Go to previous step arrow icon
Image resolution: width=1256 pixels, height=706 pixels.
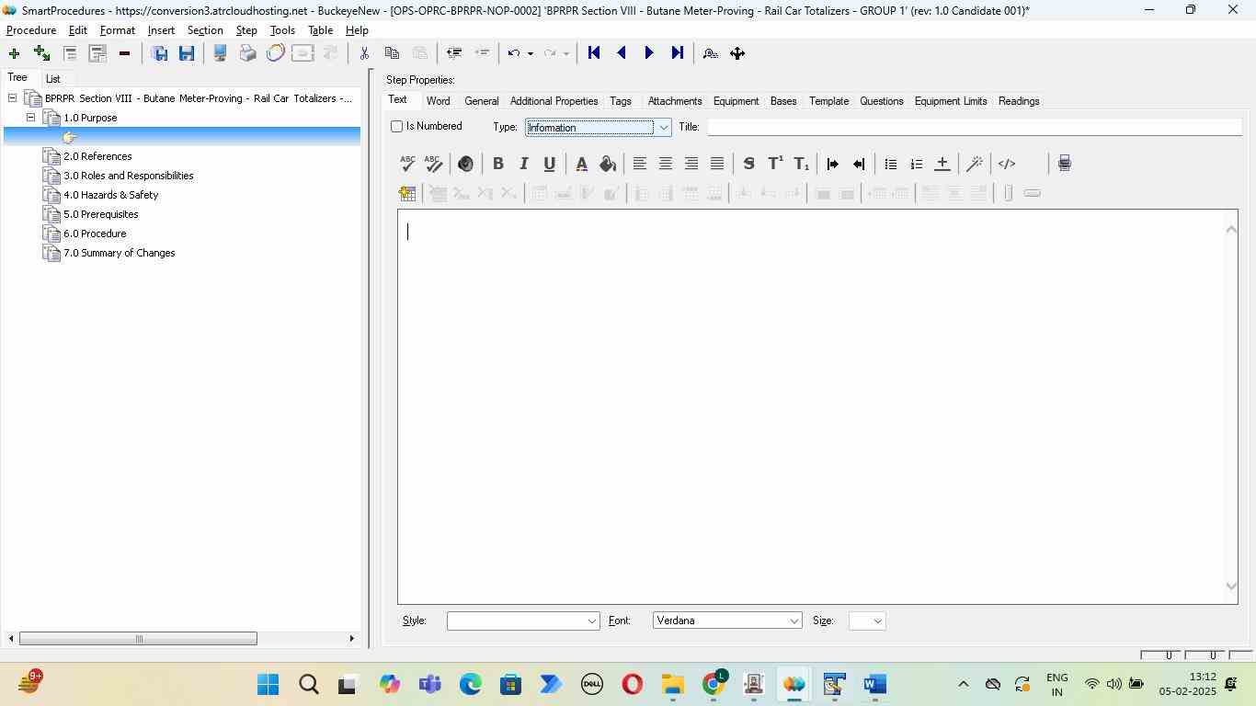[x=622, y=53]
